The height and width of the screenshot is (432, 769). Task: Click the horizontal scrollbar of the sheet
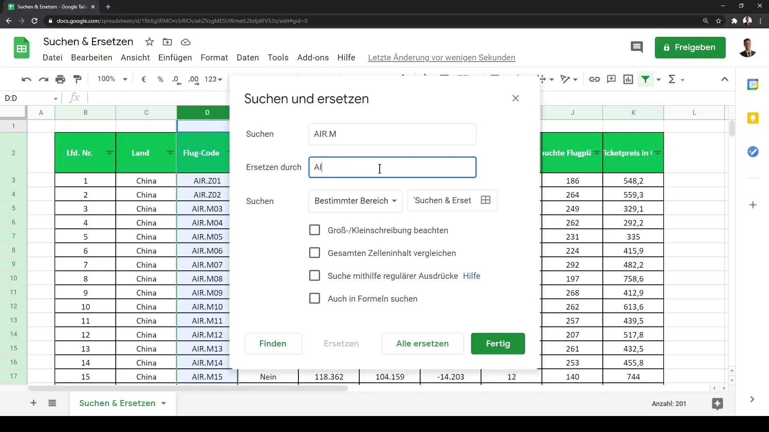(188, 388)
